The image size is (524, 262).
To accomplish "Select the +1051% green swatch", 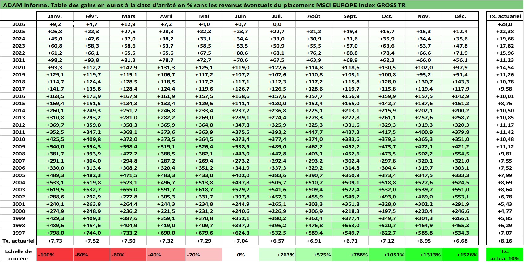I will pyautogui.click(x=387, y=255).
